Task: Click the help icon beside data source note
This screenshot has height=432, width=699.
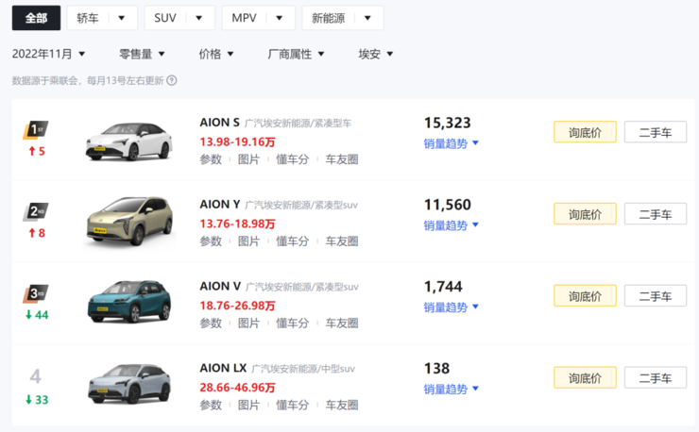Action: tap(172, 81)
